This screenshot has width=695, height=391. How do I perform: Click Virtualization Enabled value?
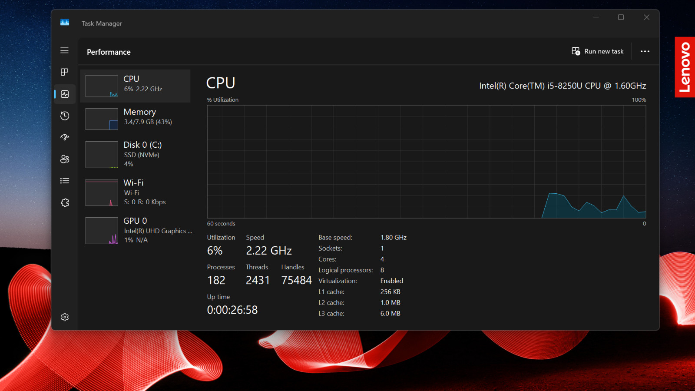[x=392, y=281]
